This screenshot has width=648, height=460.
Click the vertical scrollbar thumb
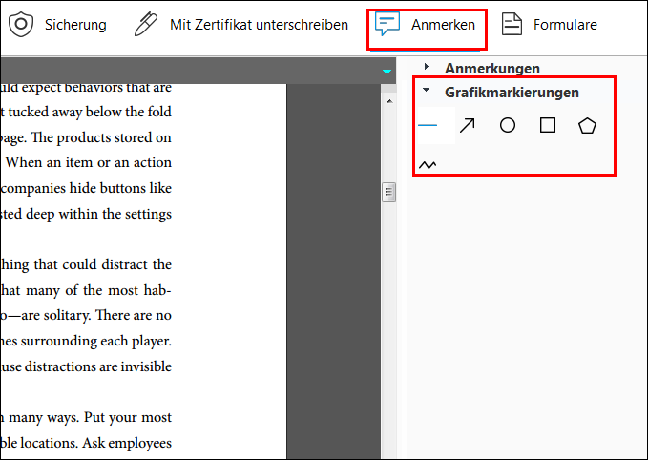click(x=388, y=192)
